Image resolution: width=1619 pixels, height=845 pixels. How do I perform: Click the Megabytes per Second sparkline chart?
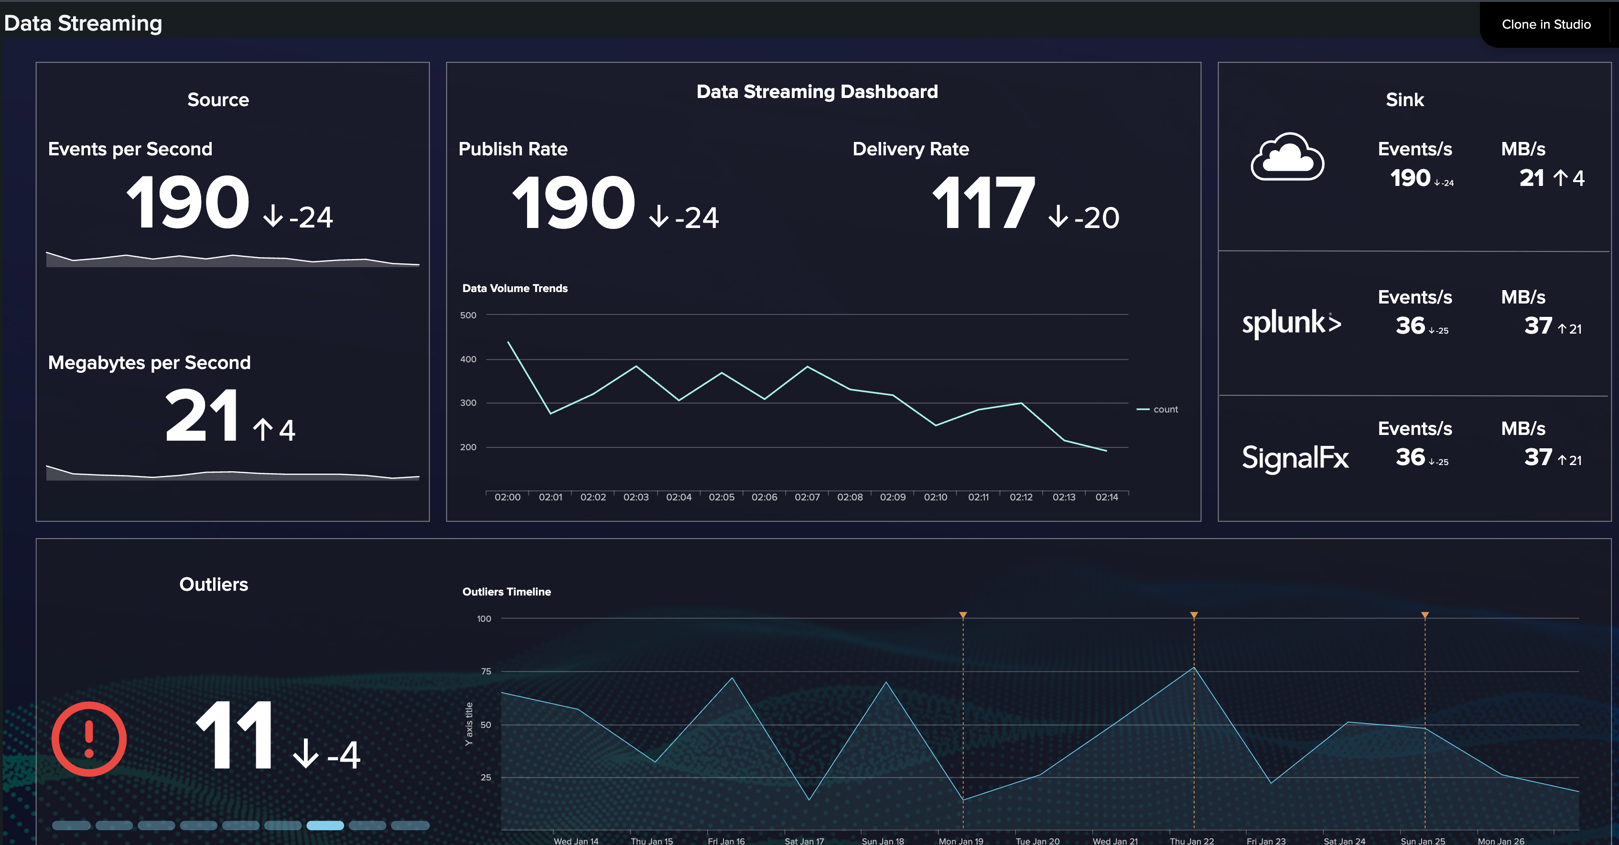pos(233,473)
